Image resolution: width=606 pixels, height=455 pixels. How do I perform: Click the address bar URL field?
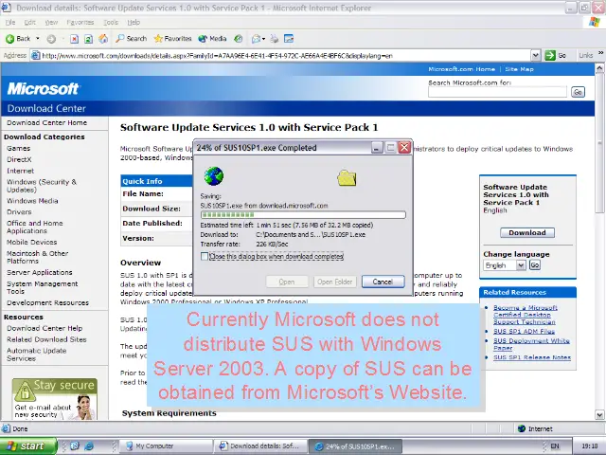coord(285,56)
